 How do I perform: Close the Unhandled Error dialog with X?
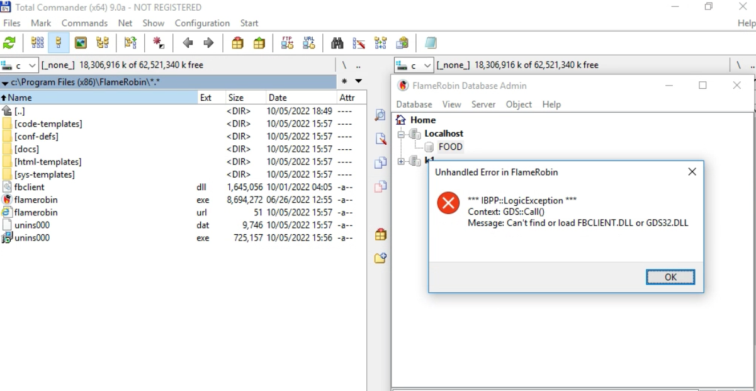[x=692, y=171]
